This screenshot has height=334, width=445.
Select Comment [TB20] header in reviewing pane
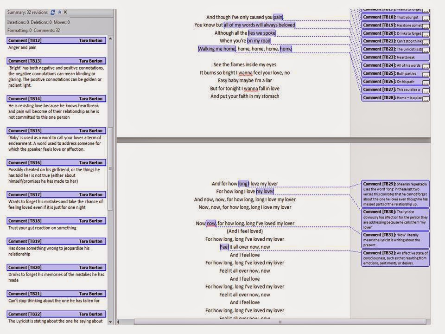[x=56, y=267]
